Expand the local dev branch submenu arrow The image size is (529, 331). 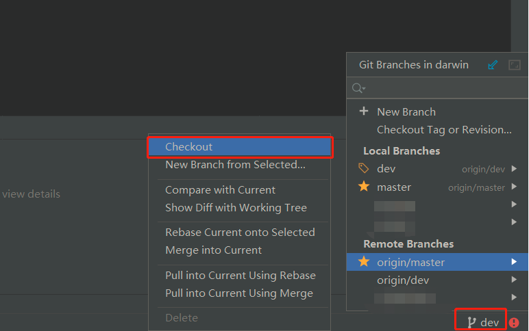click(514, 168)
